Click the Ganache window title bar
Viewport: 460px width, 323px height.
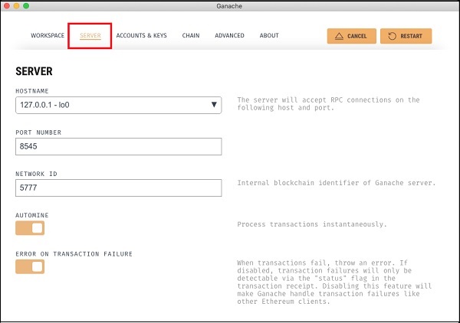click(229, 6)
